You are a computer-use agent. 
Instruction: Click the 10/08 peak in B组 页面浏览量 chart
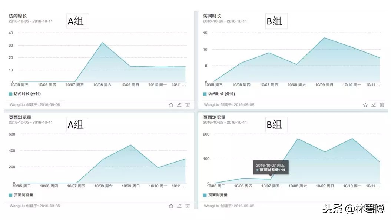pyautogui.click(x=298, y=139)
